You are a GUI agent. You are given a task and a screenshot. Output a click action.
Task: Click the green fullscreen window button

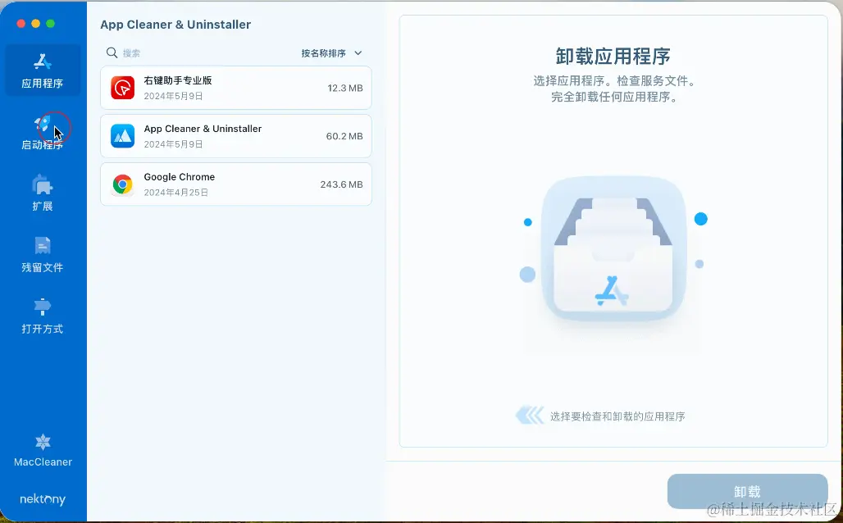click(51, 23)
